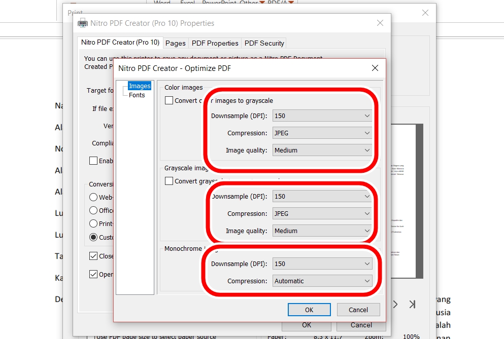Jump to last page in print preview
Viewport: 504px width, 339px height.
(413, 304)
